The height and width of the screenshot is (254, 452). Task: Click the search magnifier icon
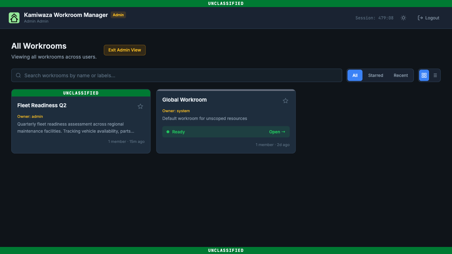pyautogui.click(x=18, y=75)
